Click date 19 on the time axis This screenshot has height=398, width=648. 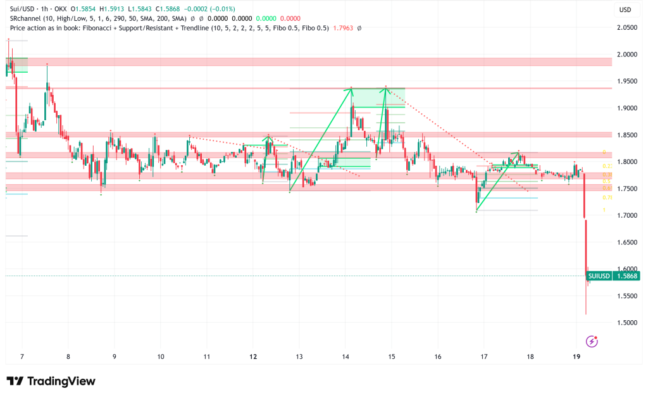click(x=575, y=357)
